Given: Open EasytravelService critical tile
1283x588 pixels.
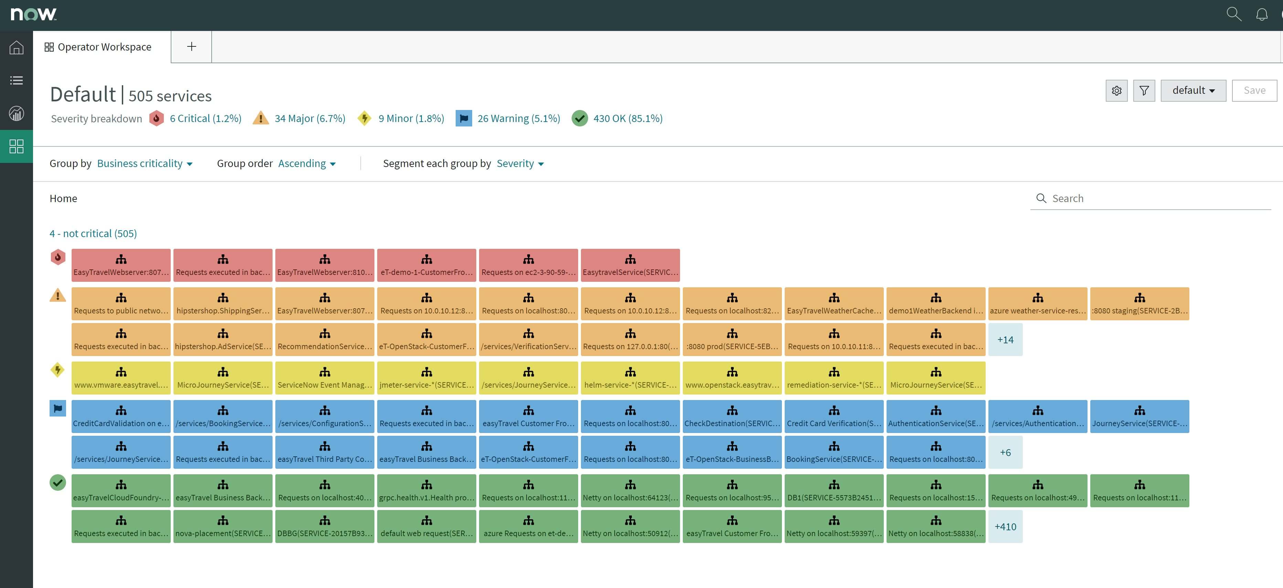Looking at the screenshot, I should tap(630, 265).
